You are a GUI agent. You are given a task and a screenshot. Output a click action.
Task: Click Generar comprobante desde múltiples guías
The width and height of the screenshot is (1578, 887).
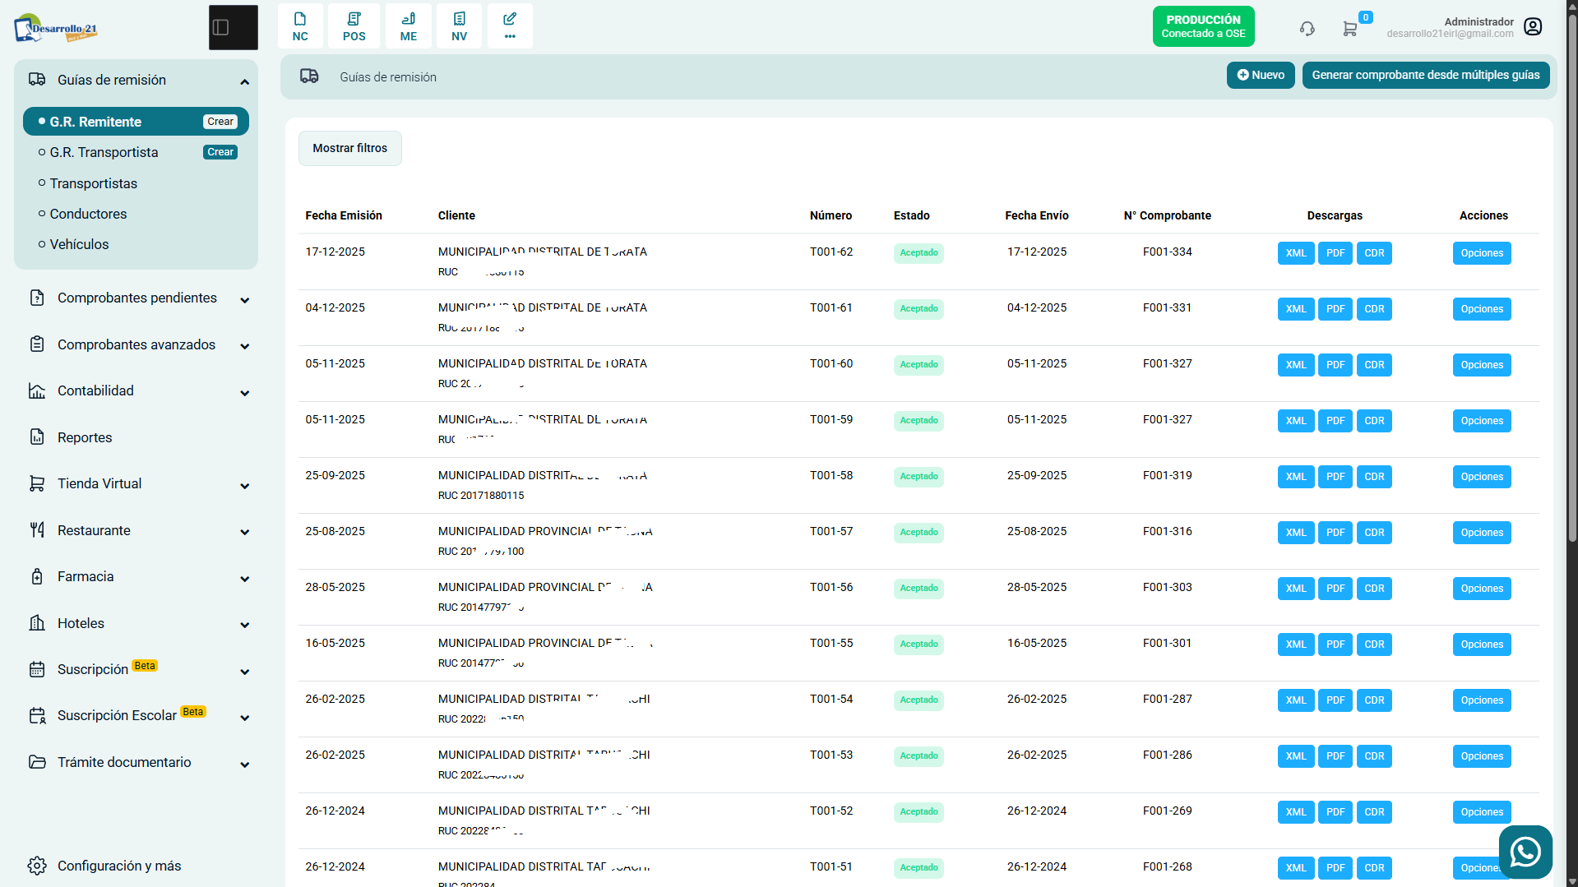[1425, 75]
